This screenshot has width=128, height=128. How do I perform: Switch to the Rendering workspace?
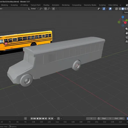pyautogui.click(x=66, y=5)
